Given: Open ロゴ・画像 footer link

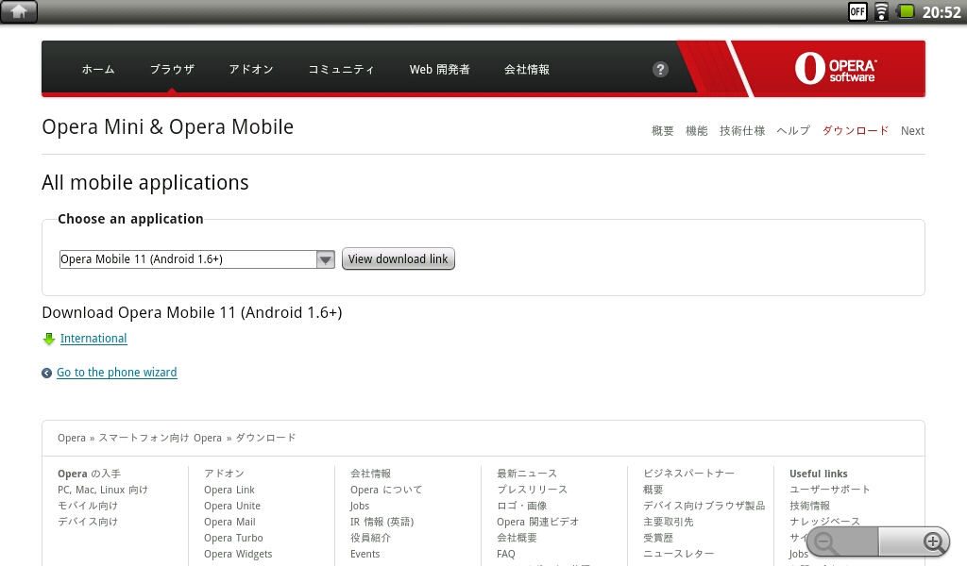Looking at the screenshot, I should 521,506.
